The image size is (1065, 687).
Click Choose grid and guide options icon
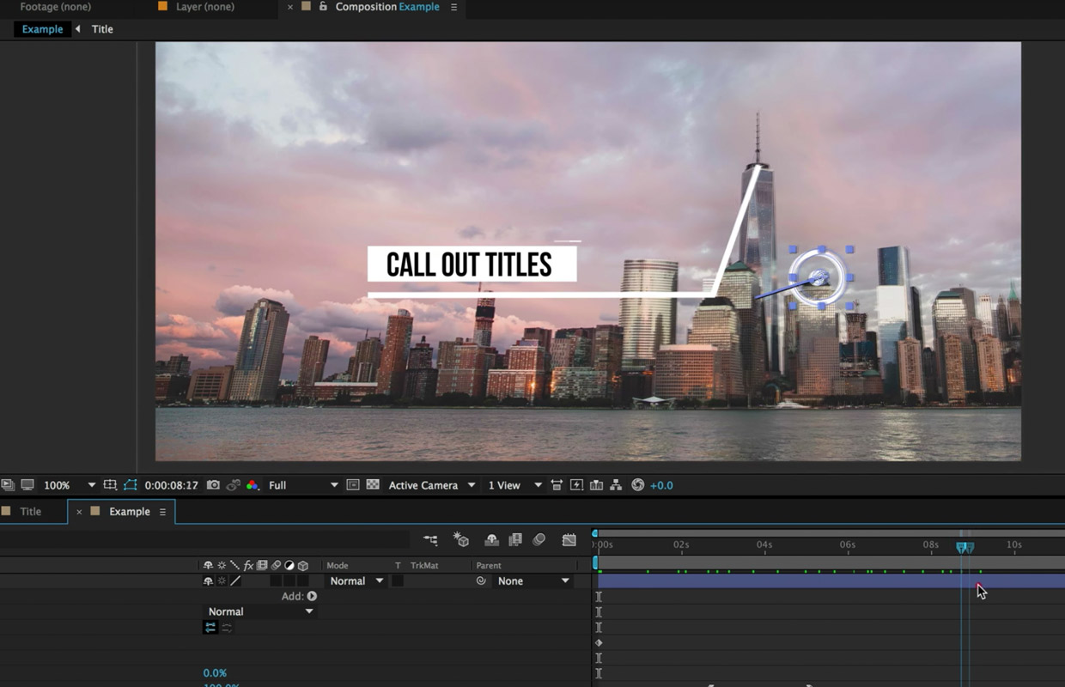[x=110, y=485]
